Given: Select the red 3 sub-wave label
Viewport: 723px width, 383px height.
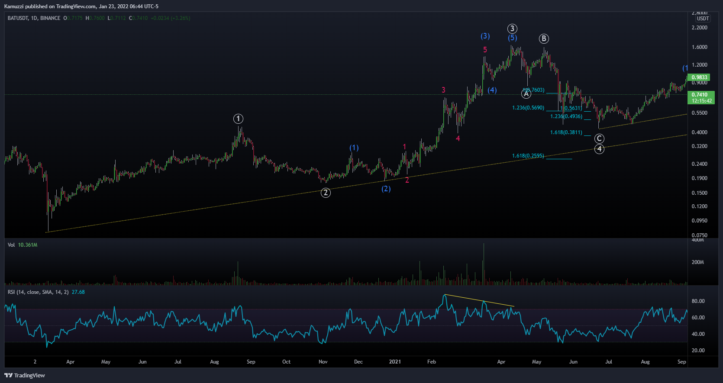Looking at the screenshot, I should point(443,90).
